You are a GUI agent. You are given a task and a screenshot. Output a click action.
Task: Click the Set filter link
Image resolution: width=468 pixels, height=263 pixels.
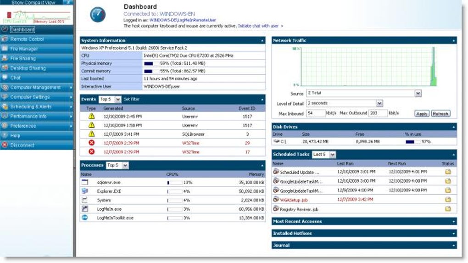[x=132, y=99]
